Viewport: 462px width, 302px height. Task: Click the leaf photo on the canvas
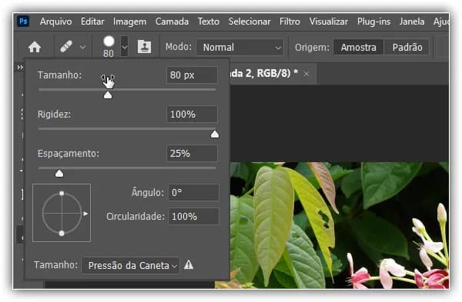(x=340, y=225)
